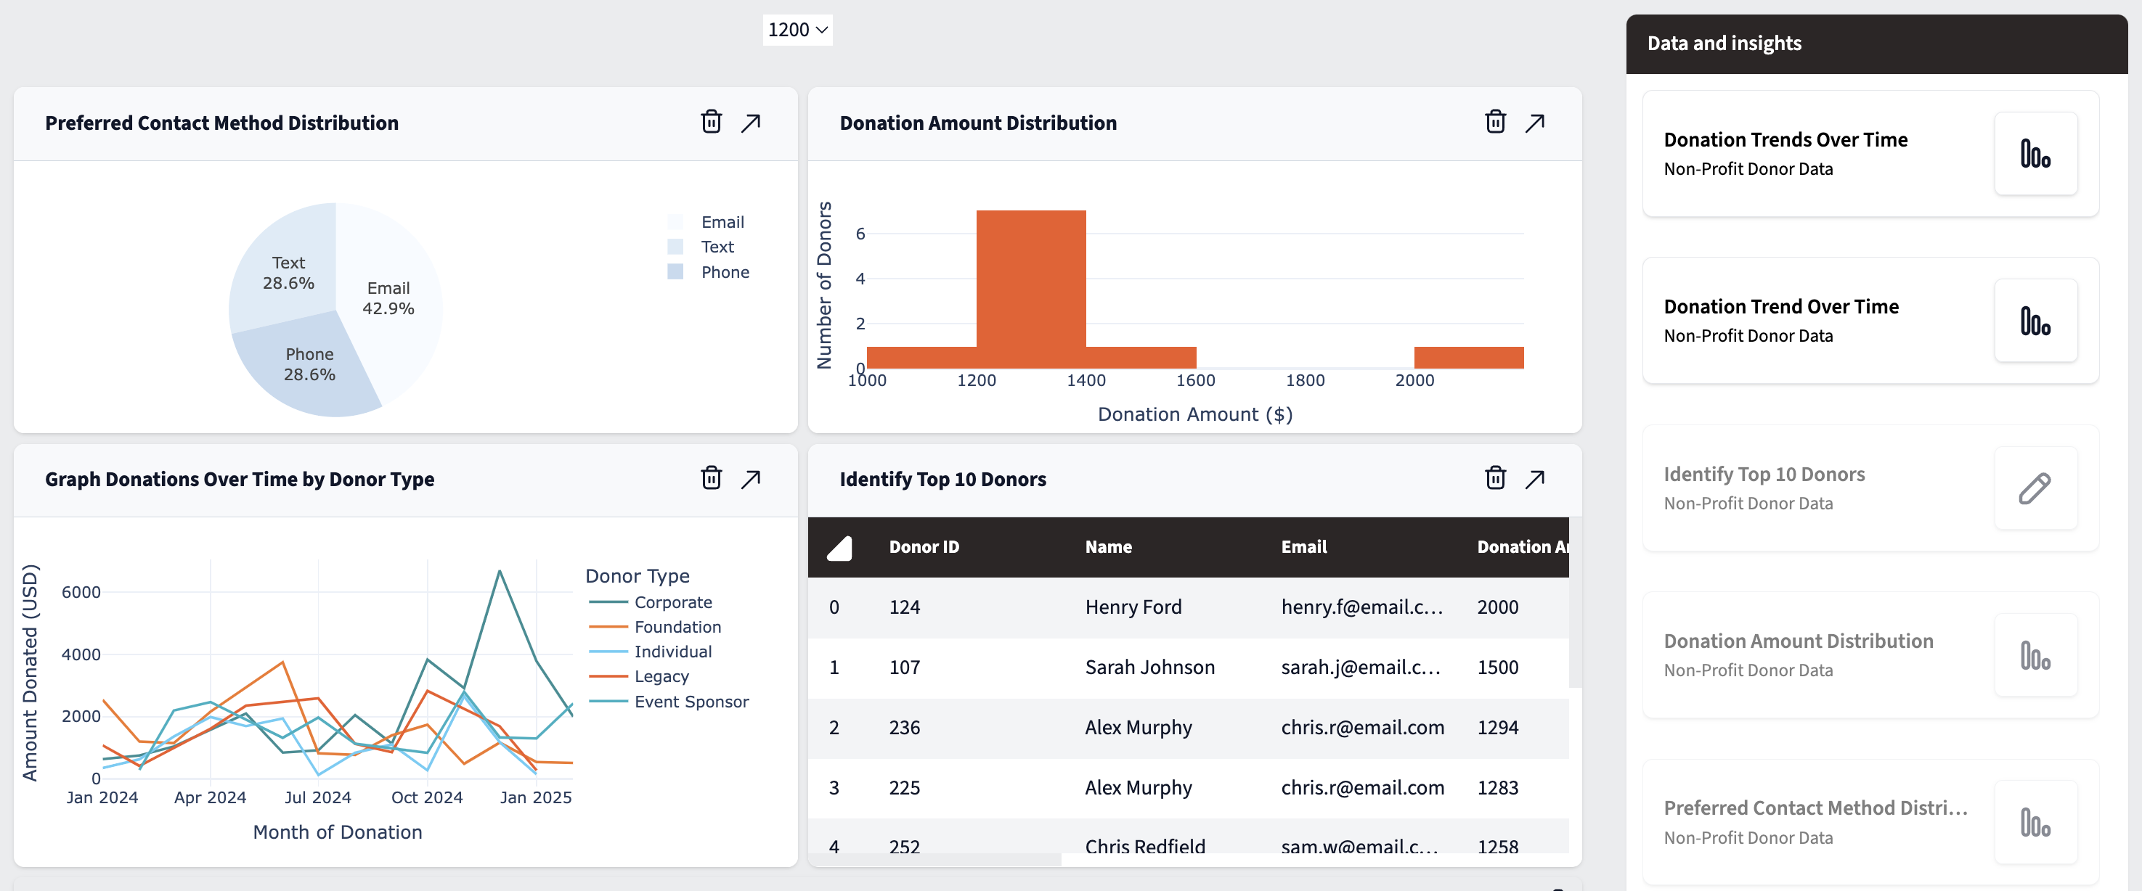Toggle Foundation series in Donor Type legend
This screenshot has height=891, width=2142.
point(677,628)
